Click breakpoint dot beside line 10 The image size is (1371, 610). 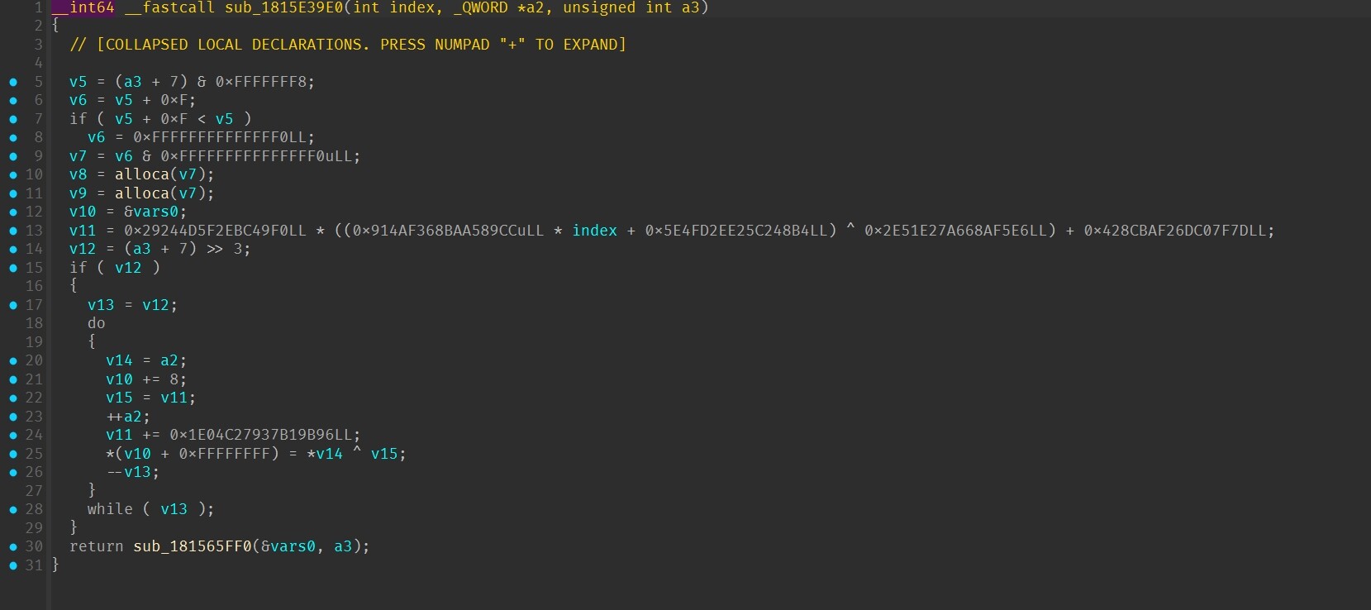click(x=13, y=174)
